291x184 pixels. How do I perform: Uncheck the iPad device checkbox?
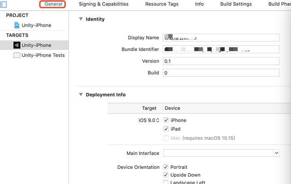pyautogui.click(x=166, y=129)
